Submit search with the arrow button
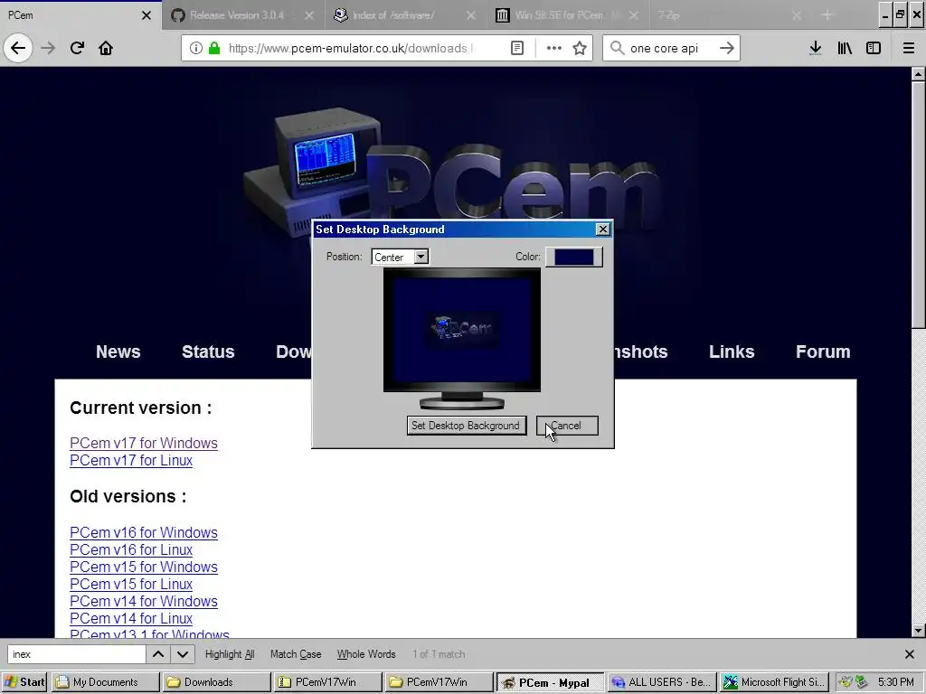Screen dimensions: 926x694 pos(726,48)
